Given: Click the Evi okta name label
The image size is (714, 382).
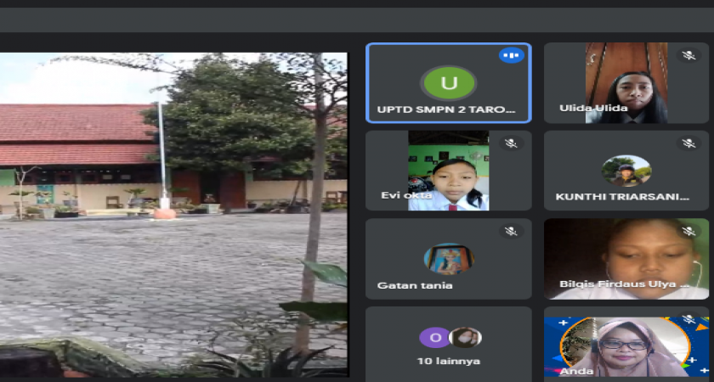Looking at the screenshot, I should (405, 195).
